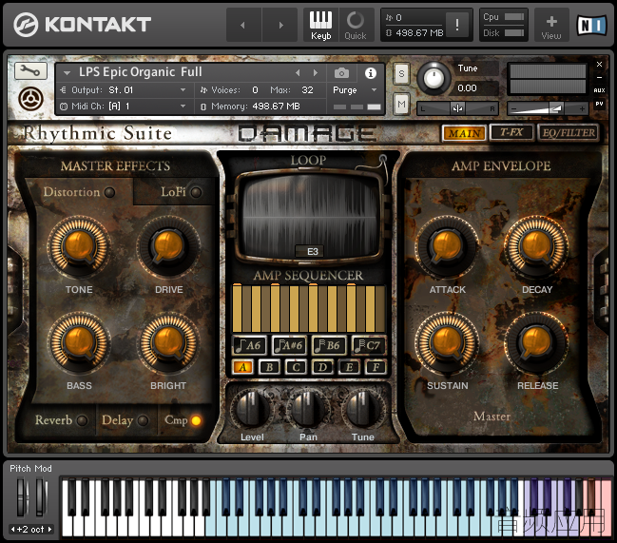Go to next instrument in header bar
This screenshot has height=543, width=617.
coord(280,25)
